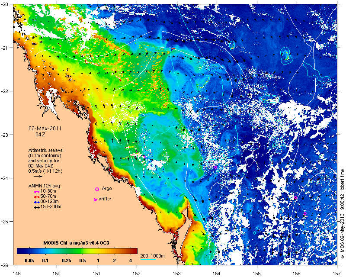Image resolution: width=346 pixels, height=277 pixels.
Task: Click the latitude axis label -26
Action: [x=4, y=265]
